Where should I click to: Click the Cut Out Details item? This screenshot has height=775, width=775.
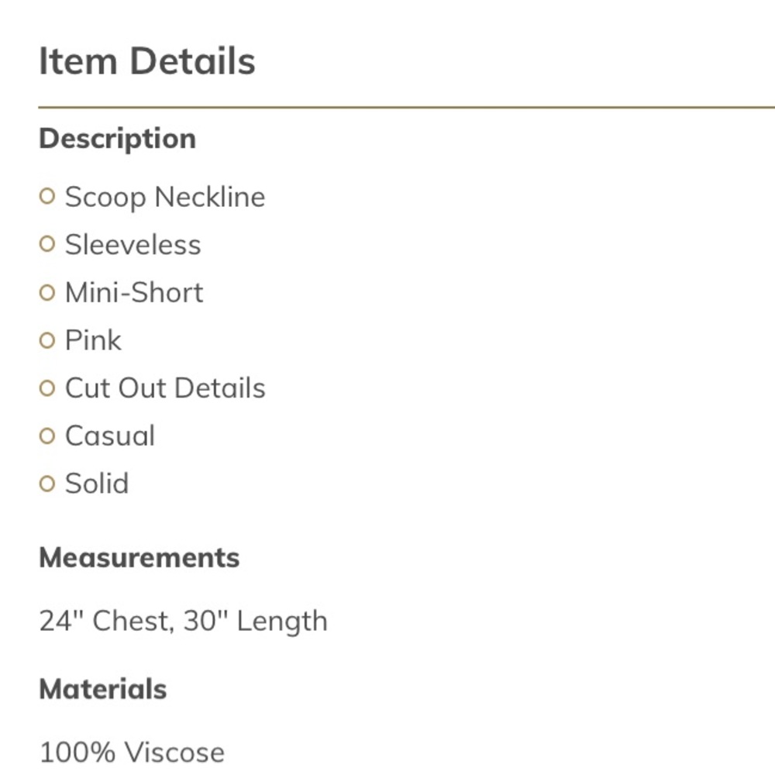click(x=165, y=388)
